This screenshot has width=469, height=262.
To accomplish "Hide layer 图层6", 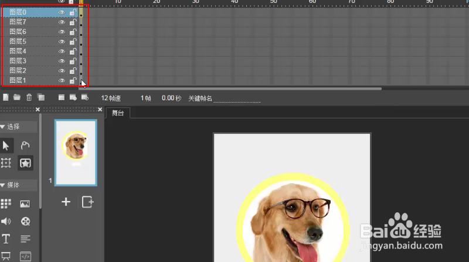I will [62, 32].
